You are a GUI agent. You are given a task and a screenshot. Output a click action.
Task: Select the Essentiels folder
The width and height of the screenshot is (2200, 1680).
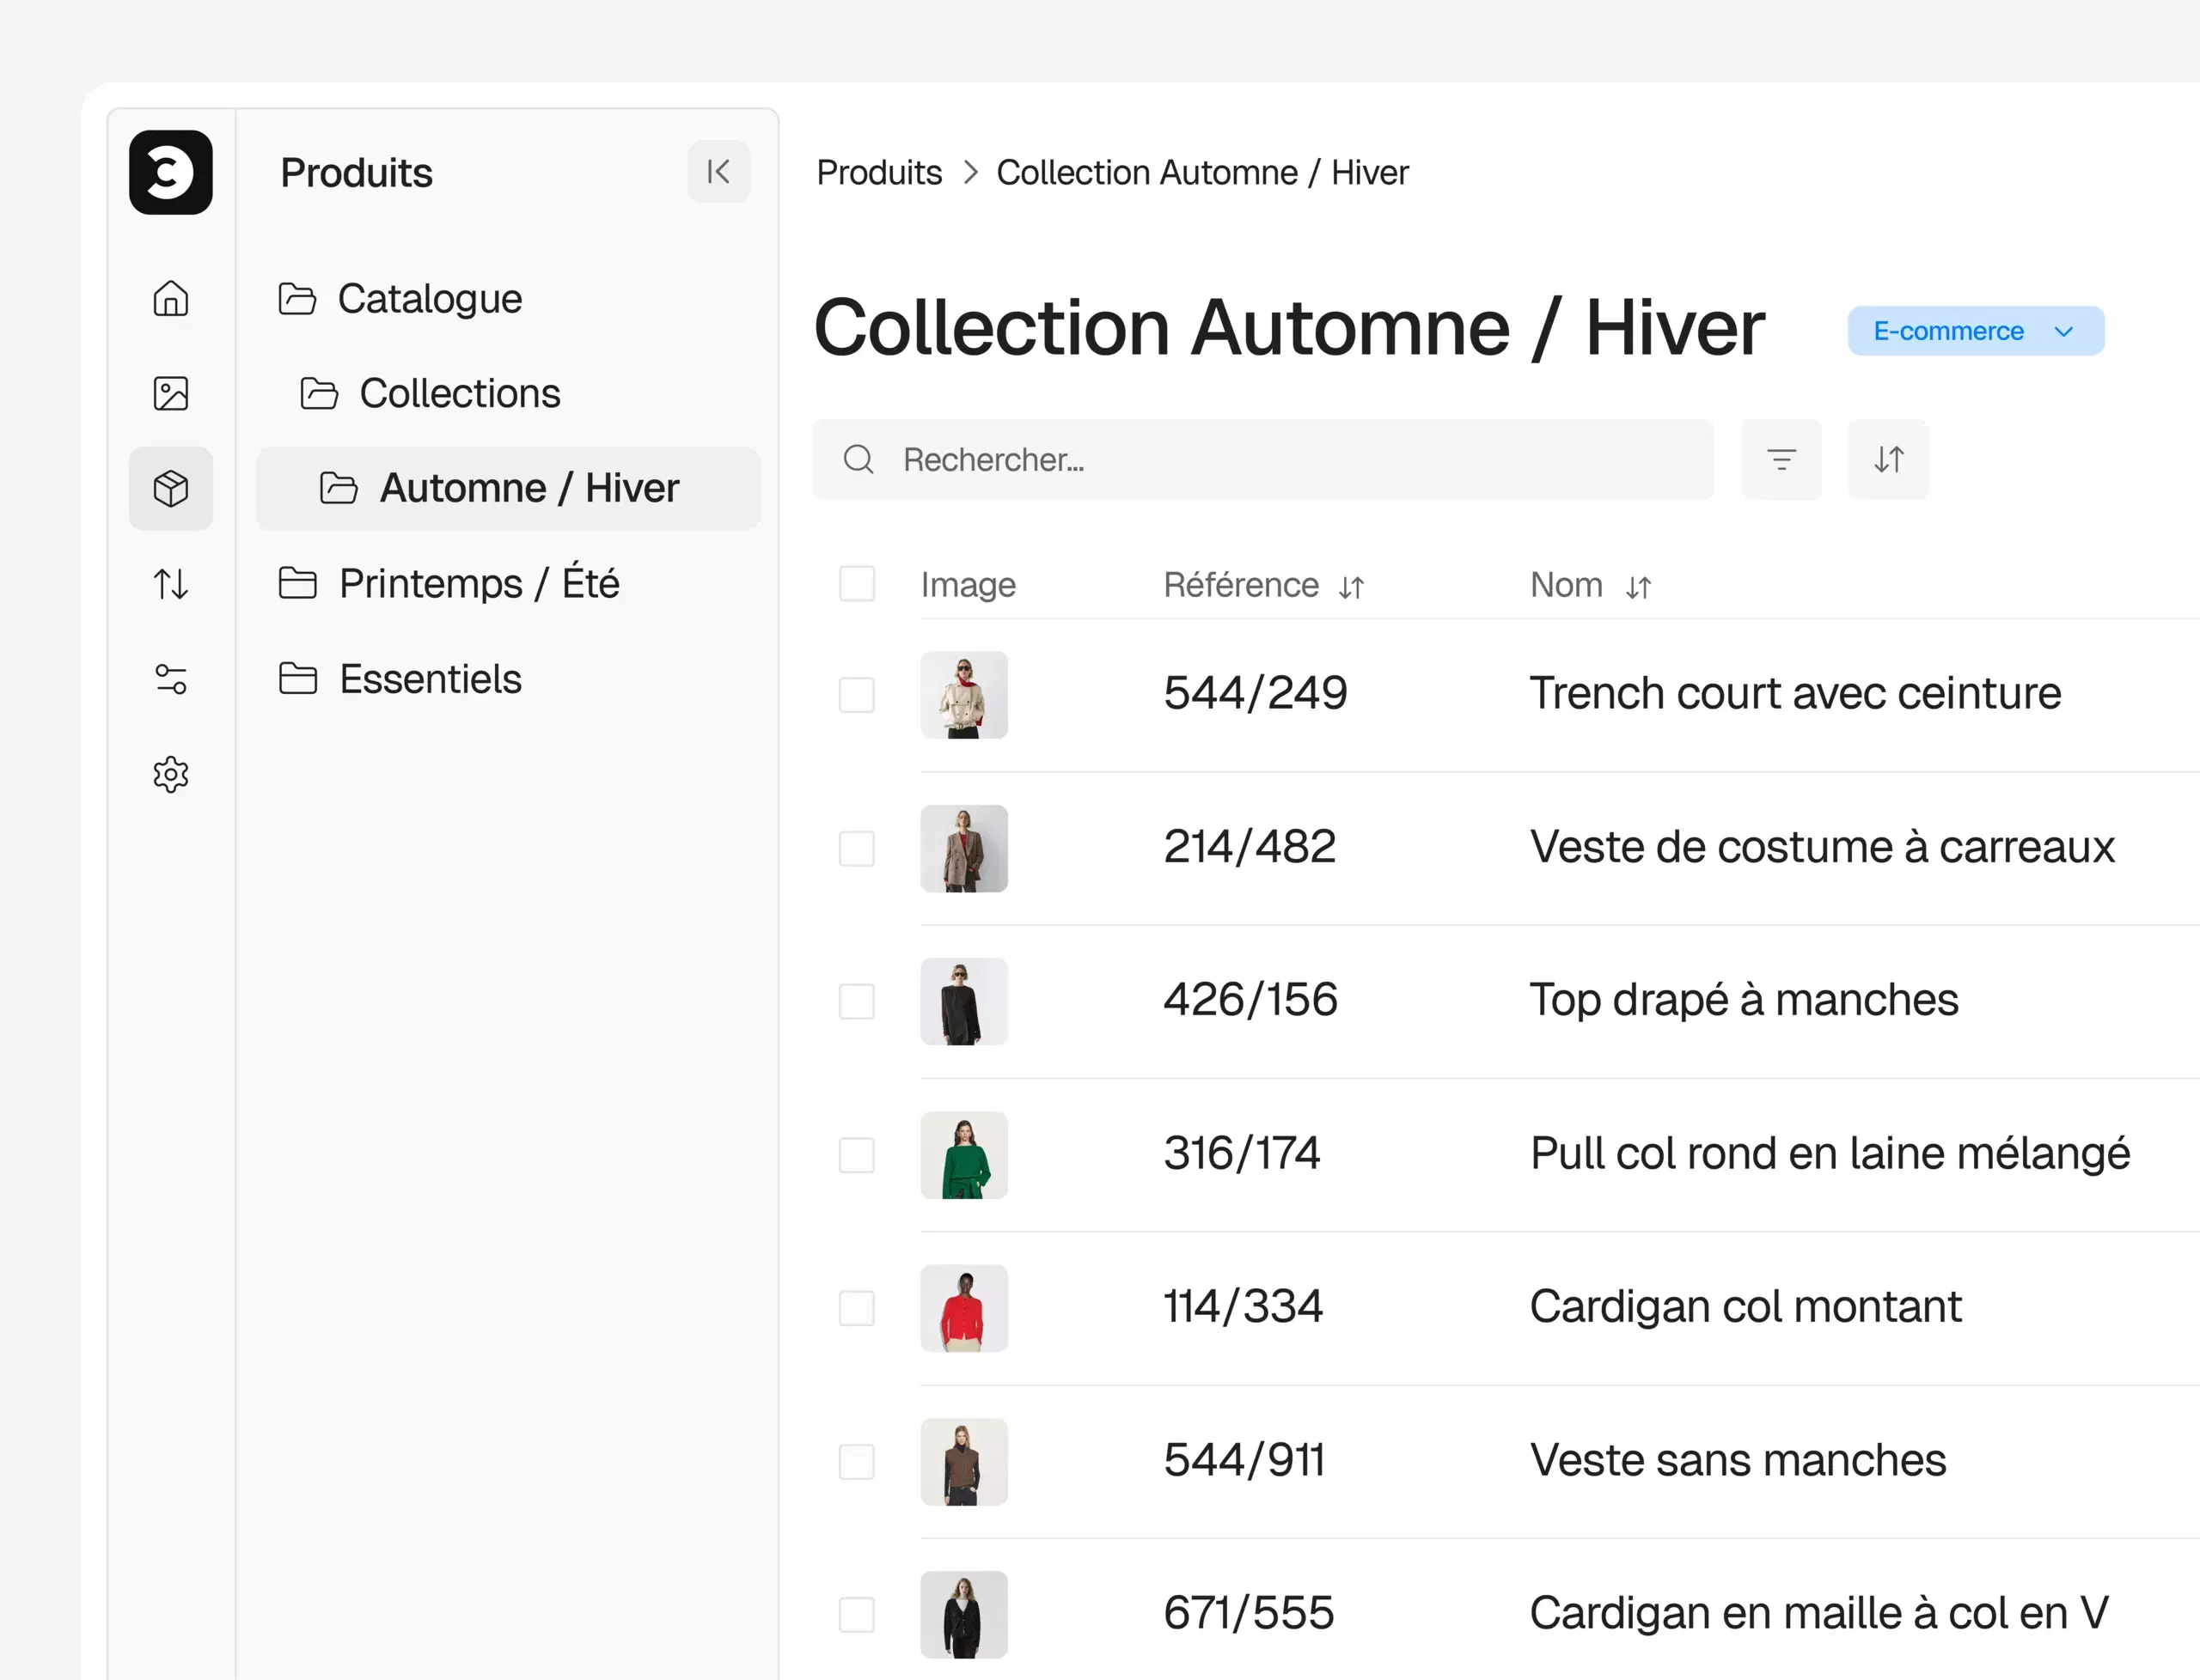coord(431,679)
